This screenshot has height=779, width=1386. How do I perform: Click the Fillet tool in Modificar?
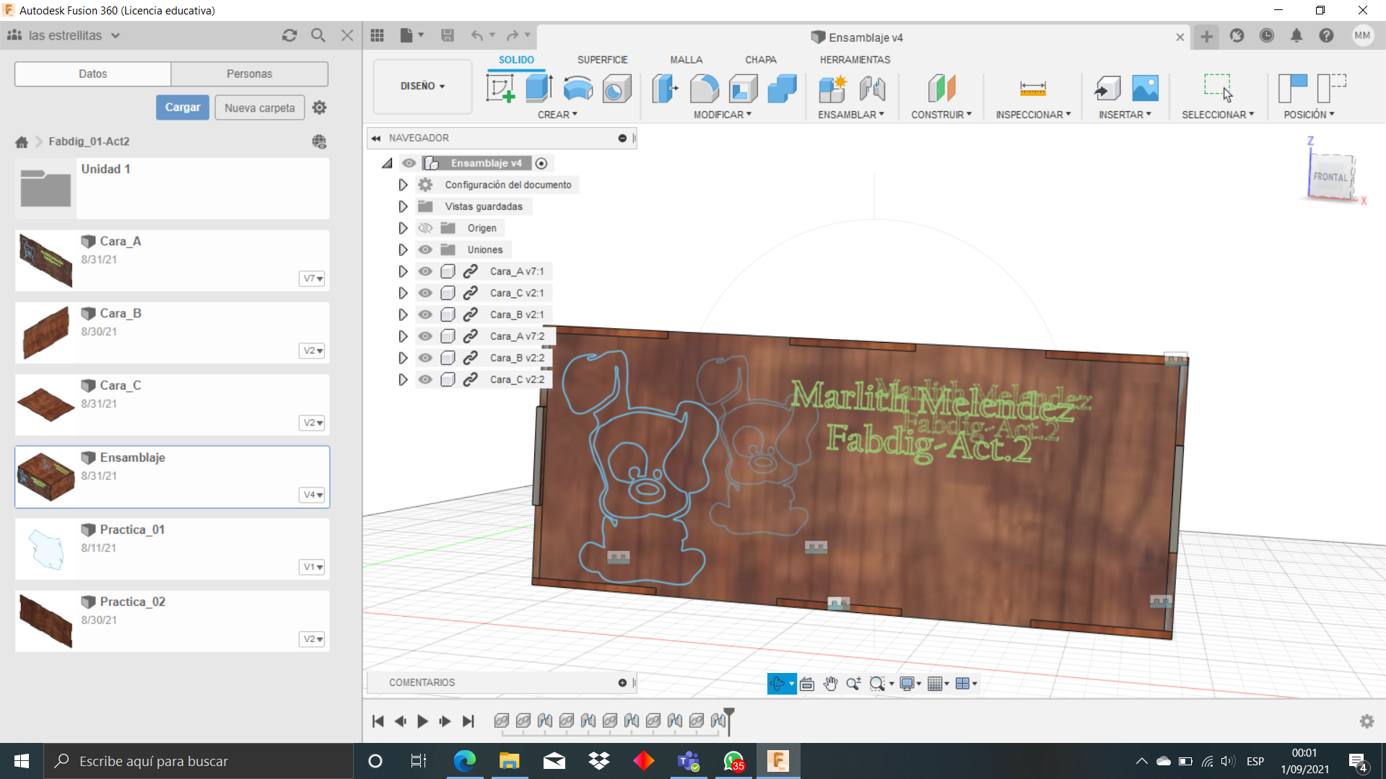[x=704, y=89]
